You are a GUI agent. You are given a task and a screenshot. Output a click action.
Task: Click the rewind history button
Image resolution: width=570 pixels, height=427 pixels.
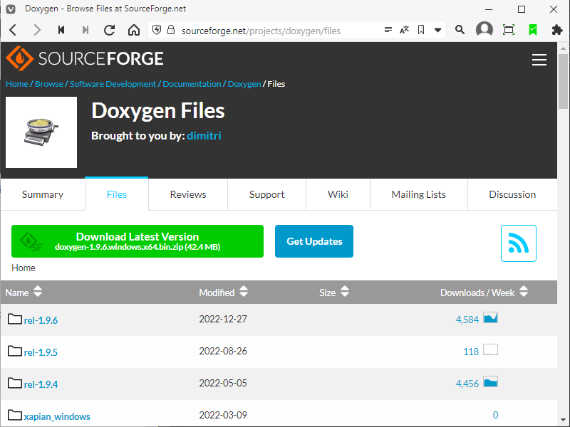click(x=61, y=30)
